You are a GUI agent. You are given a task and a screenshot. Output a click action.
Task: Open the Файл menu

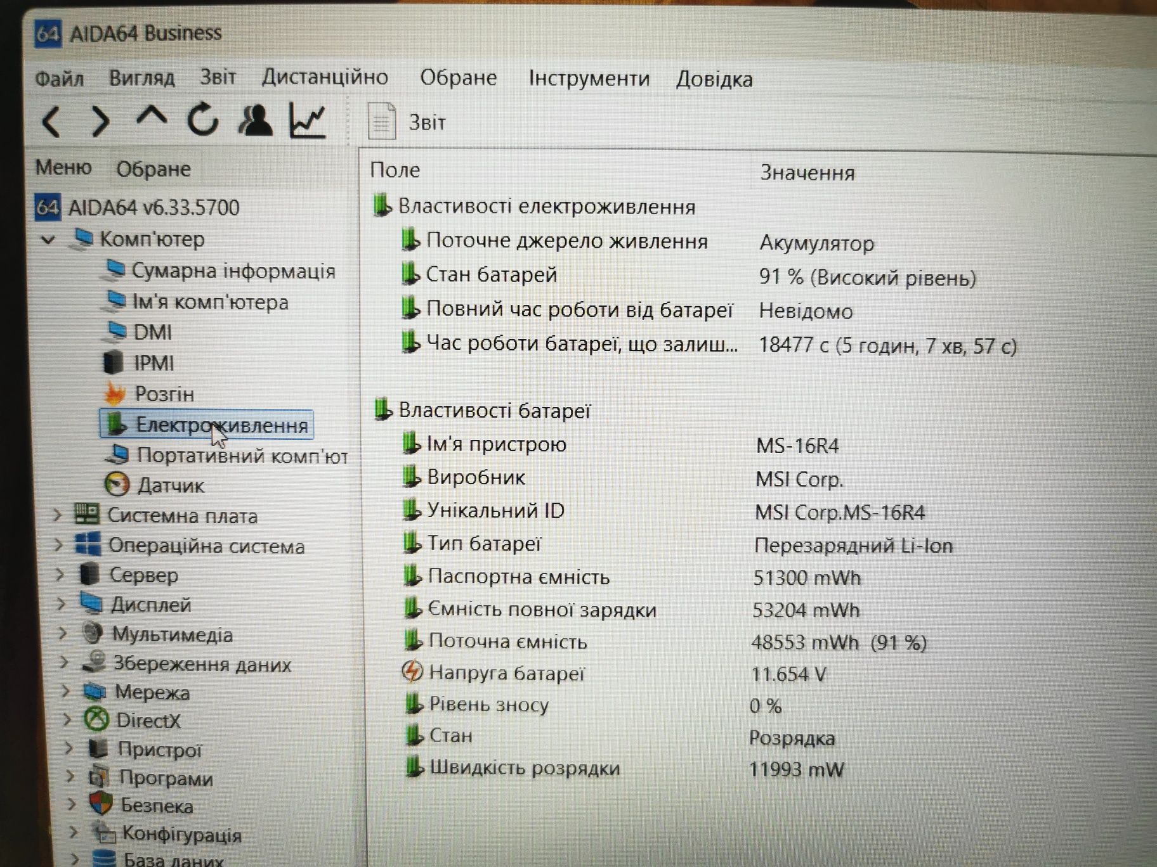(59, 79)
